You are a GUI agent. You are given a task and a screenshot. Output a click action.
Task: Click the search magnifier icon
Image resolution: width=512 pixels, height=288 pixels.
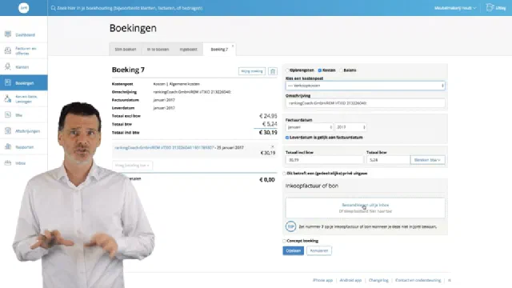click(x=54, y=8)
